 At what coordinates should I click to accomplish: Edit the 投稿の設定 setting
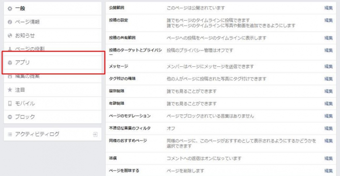point(328,20)
